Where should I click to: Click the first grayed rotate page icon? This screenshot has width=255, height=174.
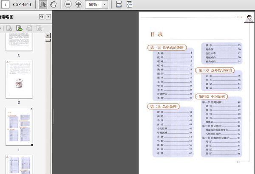(29, 28)
